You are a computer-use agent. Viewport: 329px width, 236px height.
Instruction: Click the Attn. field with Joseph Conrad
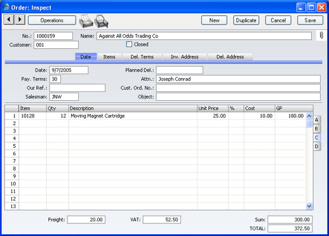point(238,79)
